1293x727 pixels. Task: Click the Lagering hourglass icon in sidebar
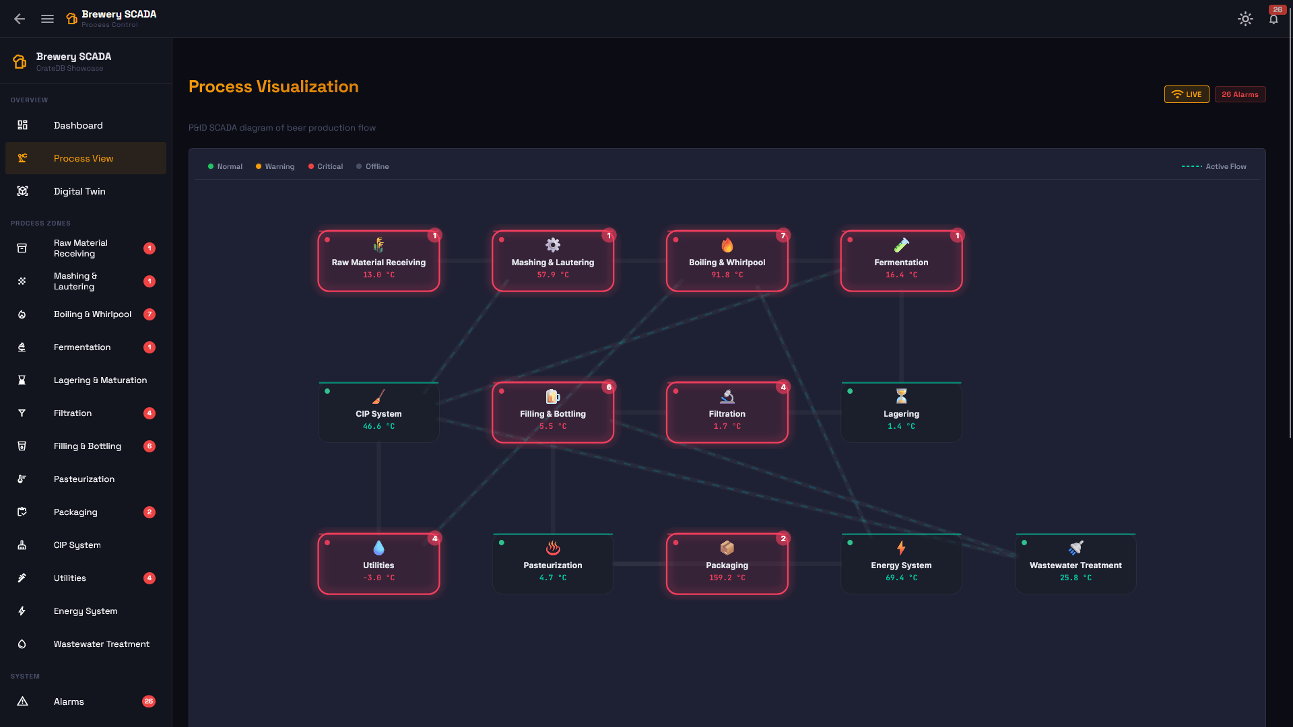click(22, 380)
